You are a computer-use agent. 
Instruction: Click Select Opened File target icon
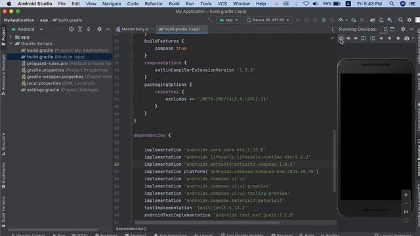coord(72,29)
